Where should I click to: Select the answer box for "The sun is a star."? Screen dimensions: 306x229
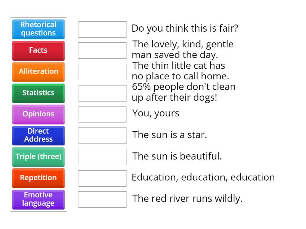coord(102,135)
